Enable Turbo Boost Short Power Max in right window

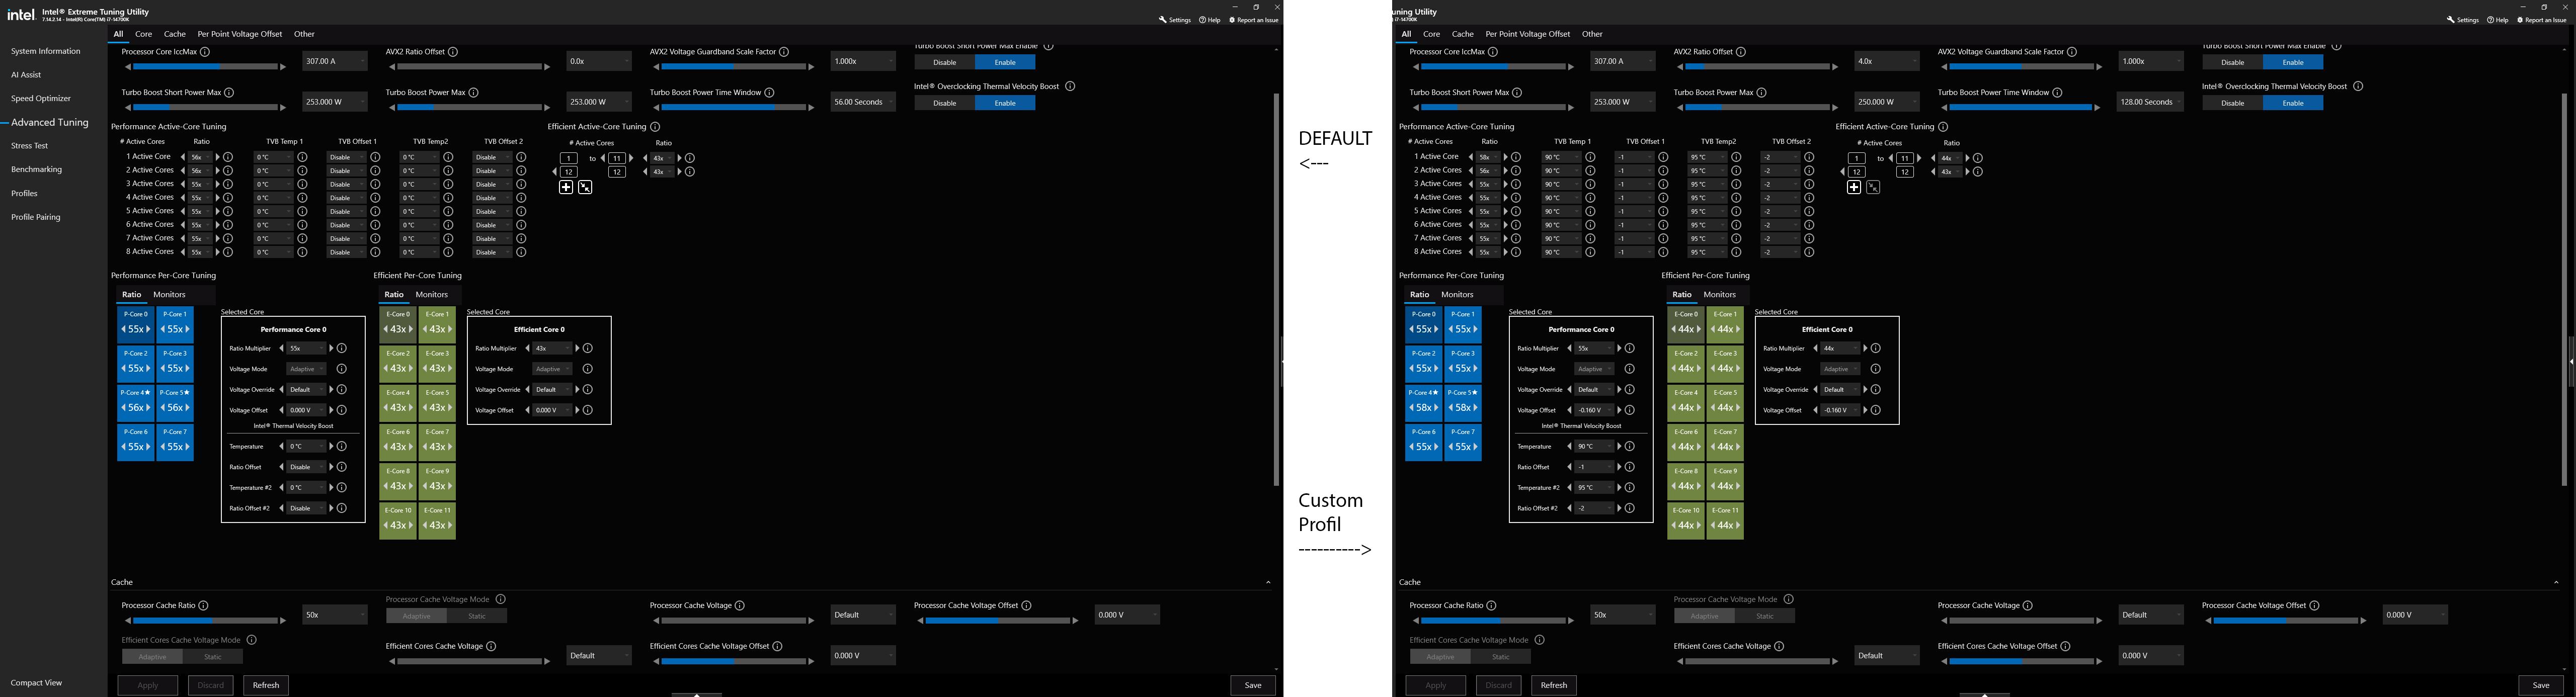coord(2293,62)
